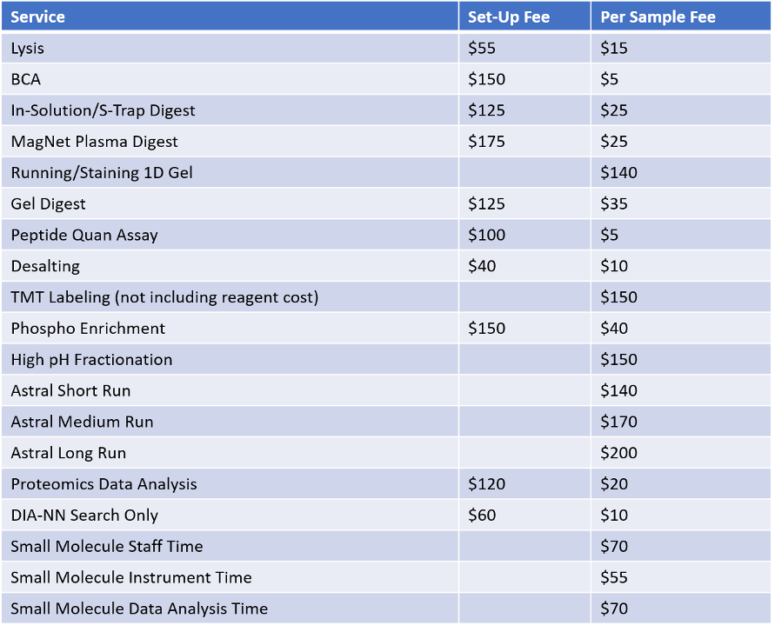The image size is (775, 632).
Task: Select Proteomics Data Analysis $120 cell
Action: point(487,484)
